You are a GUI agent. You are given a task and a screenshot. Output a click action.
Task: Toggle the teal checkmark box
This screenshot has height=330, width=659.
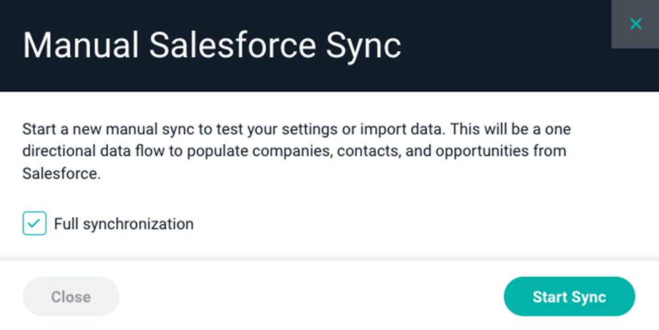pos(34,223)
